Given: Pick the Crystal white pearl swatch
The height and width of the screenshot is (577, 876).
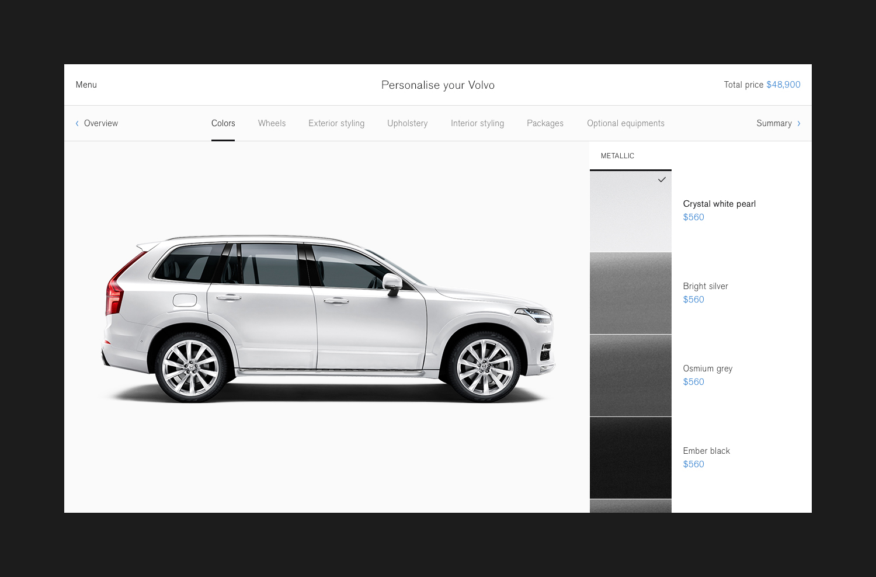Looking at the screenshot, I should click(631, 211).
